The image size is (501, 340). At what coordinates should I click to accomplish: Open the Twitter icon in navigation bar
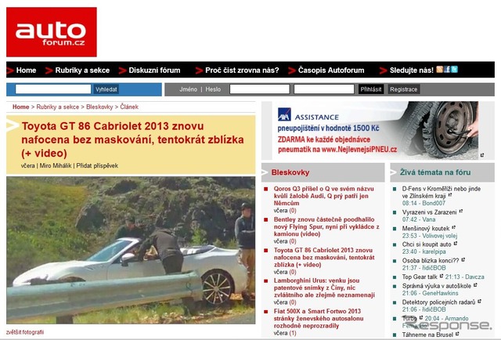point(454,70)
